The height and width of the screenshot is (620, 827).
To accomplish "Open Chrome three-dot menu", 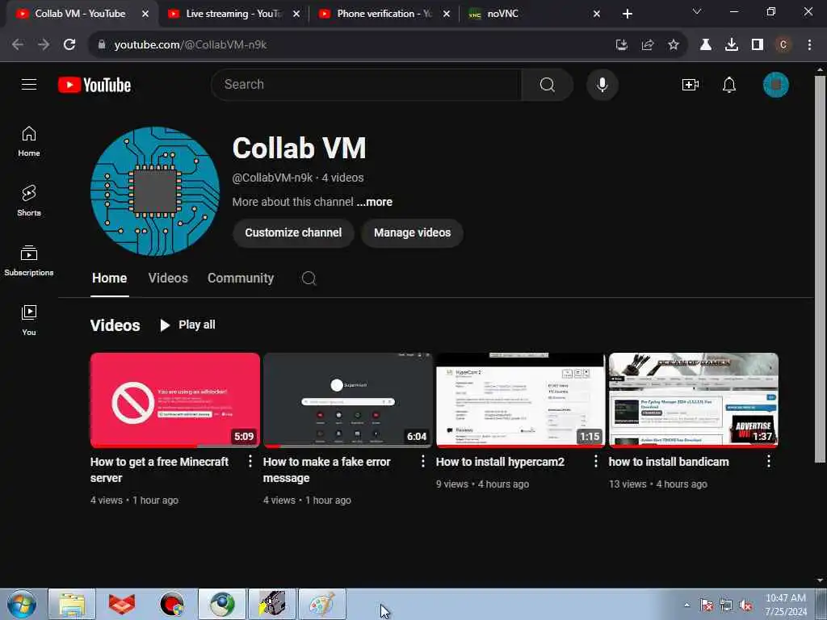I will (809, 44).
